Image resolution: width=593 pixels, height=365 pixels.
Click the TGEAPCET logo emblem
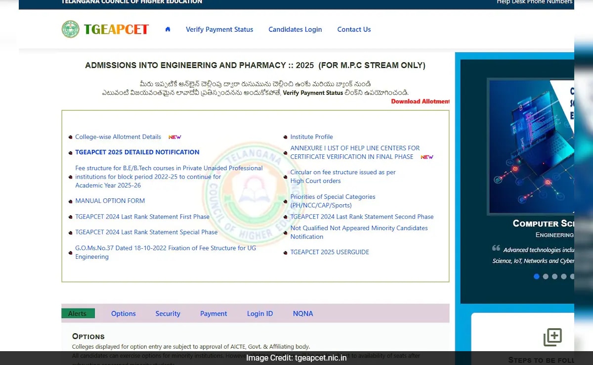point(70,29)
